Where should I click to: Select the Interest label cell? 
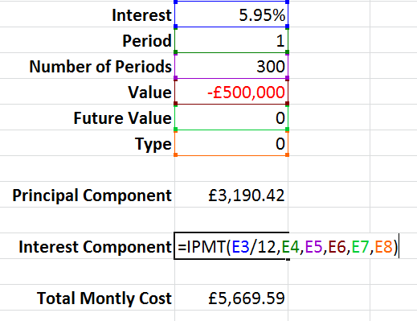click(88, 14)
